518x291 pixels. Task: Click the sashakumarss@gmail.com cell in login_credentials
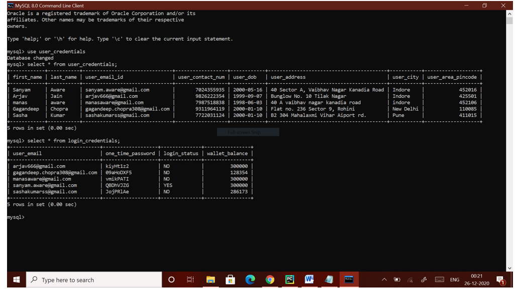(x=45, y=192)
